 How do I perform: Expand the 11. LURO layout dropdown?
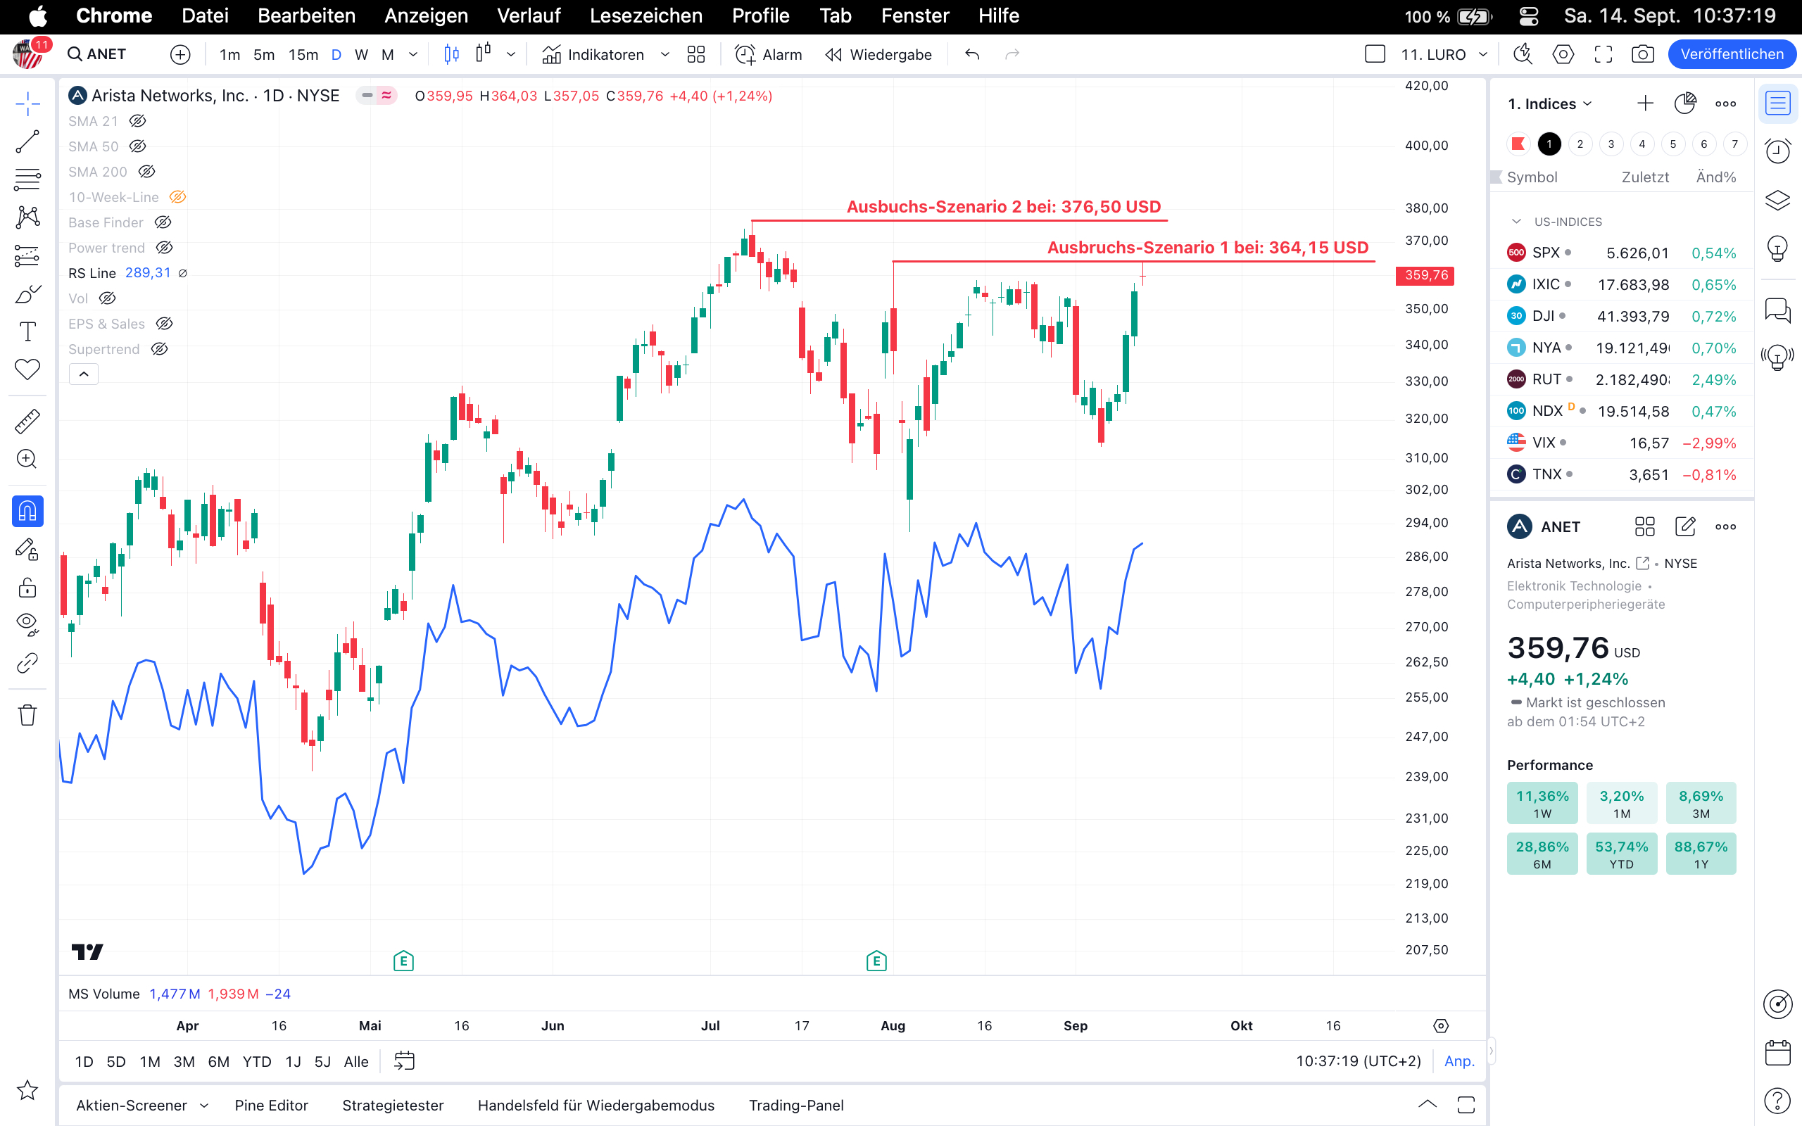pos(1482,54)
